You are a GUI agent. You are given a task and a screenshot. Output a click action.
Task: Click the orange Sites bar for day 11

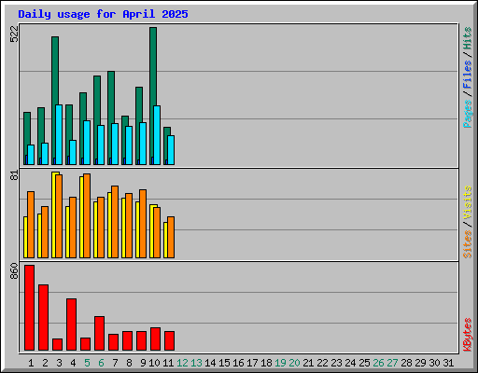tap(171, 237)
